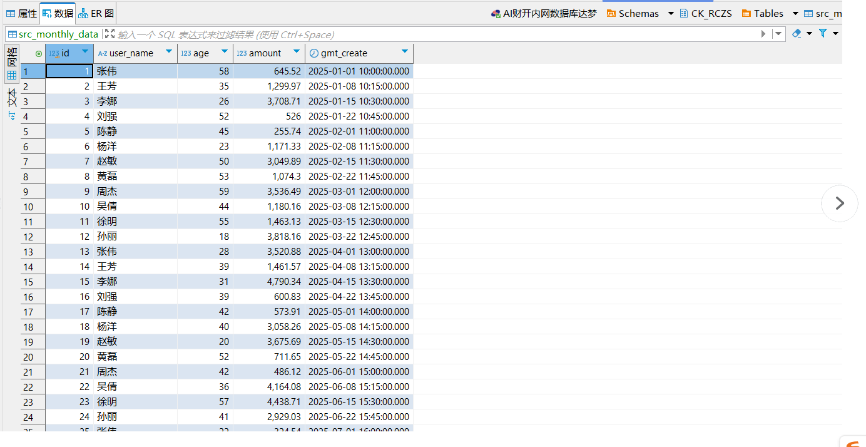Open the gmt_create column filter arrow
Viewport: 866px width, 447px height.
[x=405, y=51]
